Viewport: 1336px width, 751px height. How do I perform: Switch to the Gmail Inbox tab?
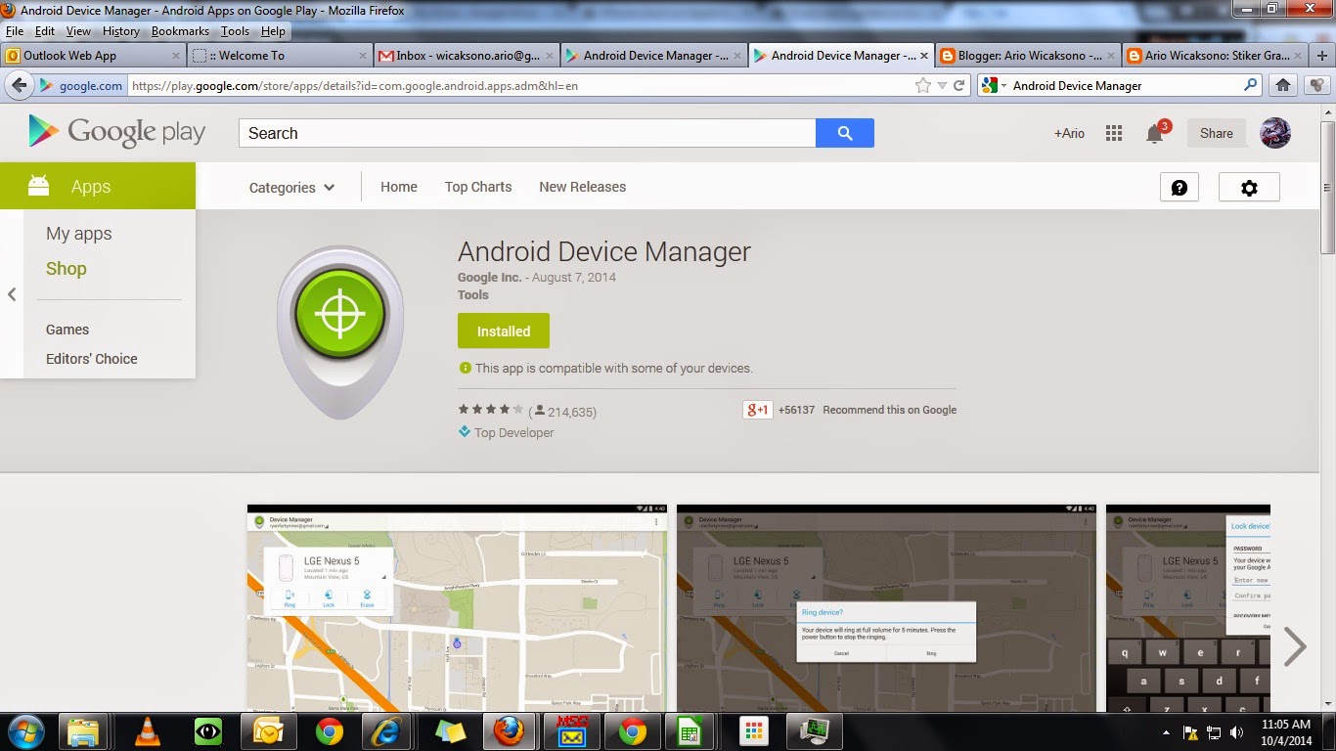click(x=467, y=56)
